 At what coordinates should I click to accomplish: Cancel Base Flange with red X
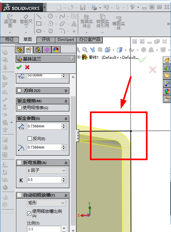(x=27, y=67)
